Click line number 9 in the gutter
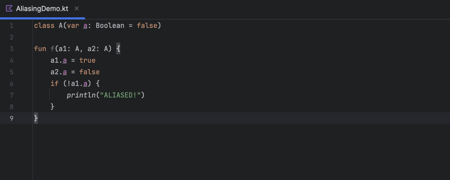 pos(11,118)
